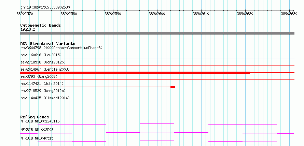Viewport: 304px width, 146px height.
Task: Open variant nsv1147421 (John2014)
Action: (x=42, y=84)
